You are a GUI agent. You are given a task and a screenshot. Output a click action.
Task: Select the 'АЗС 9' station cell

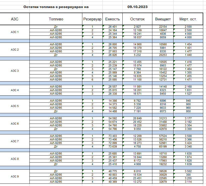15,176
